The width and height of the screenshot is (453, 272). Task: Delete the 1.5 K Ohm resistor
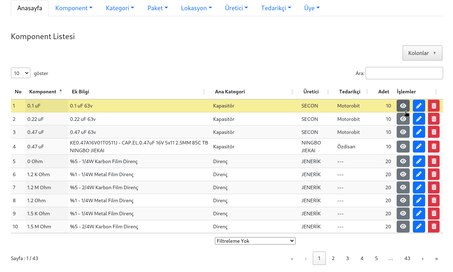point(434,214)
